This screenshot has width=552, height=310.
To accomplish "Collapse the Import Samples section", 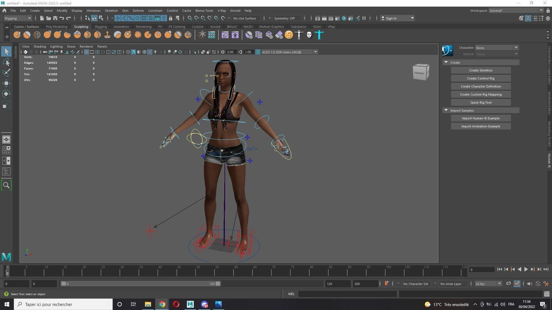I will click(x=446, y=110).
